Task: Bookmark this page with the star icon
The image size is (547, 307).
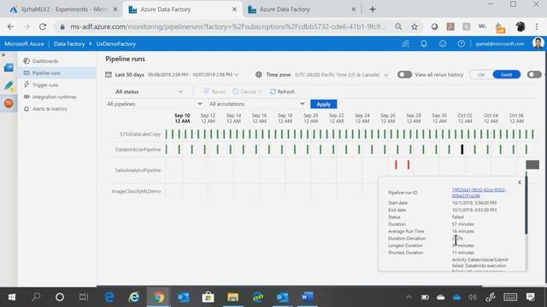Action: click(x=415, y=26)
